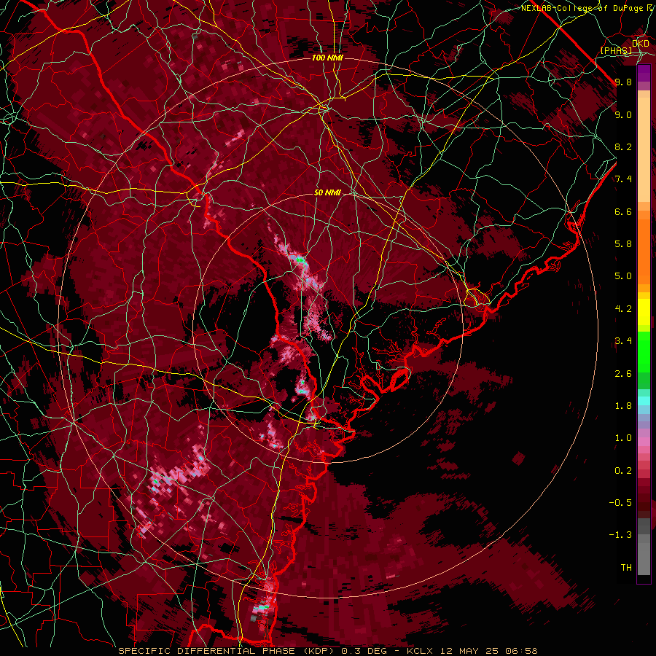
Task: Click the DKD label above the legend
Action: coord(641,44)
